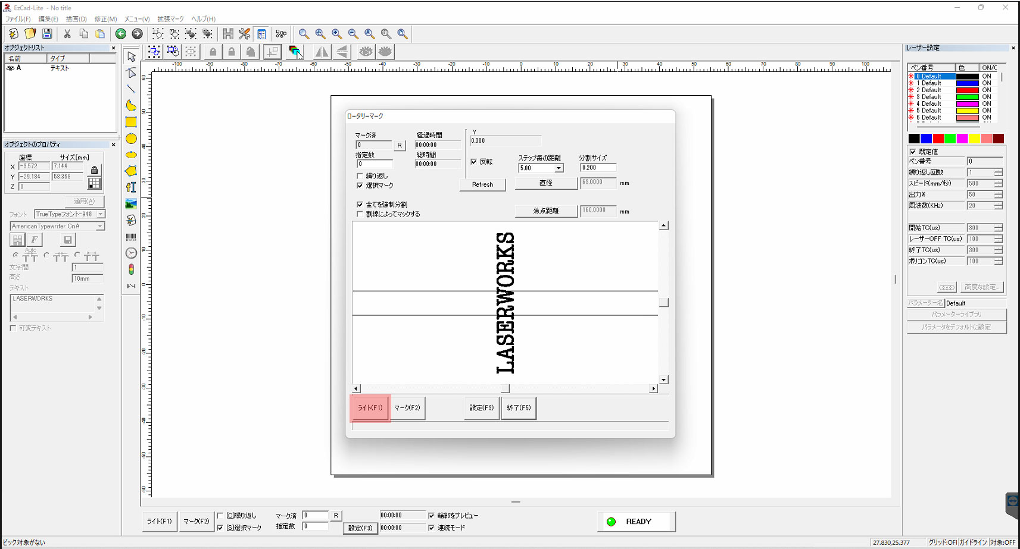Viewport: 1020px width, 549px height.
Task: Select the clock timer tool
Action: [x=132, y=253]
